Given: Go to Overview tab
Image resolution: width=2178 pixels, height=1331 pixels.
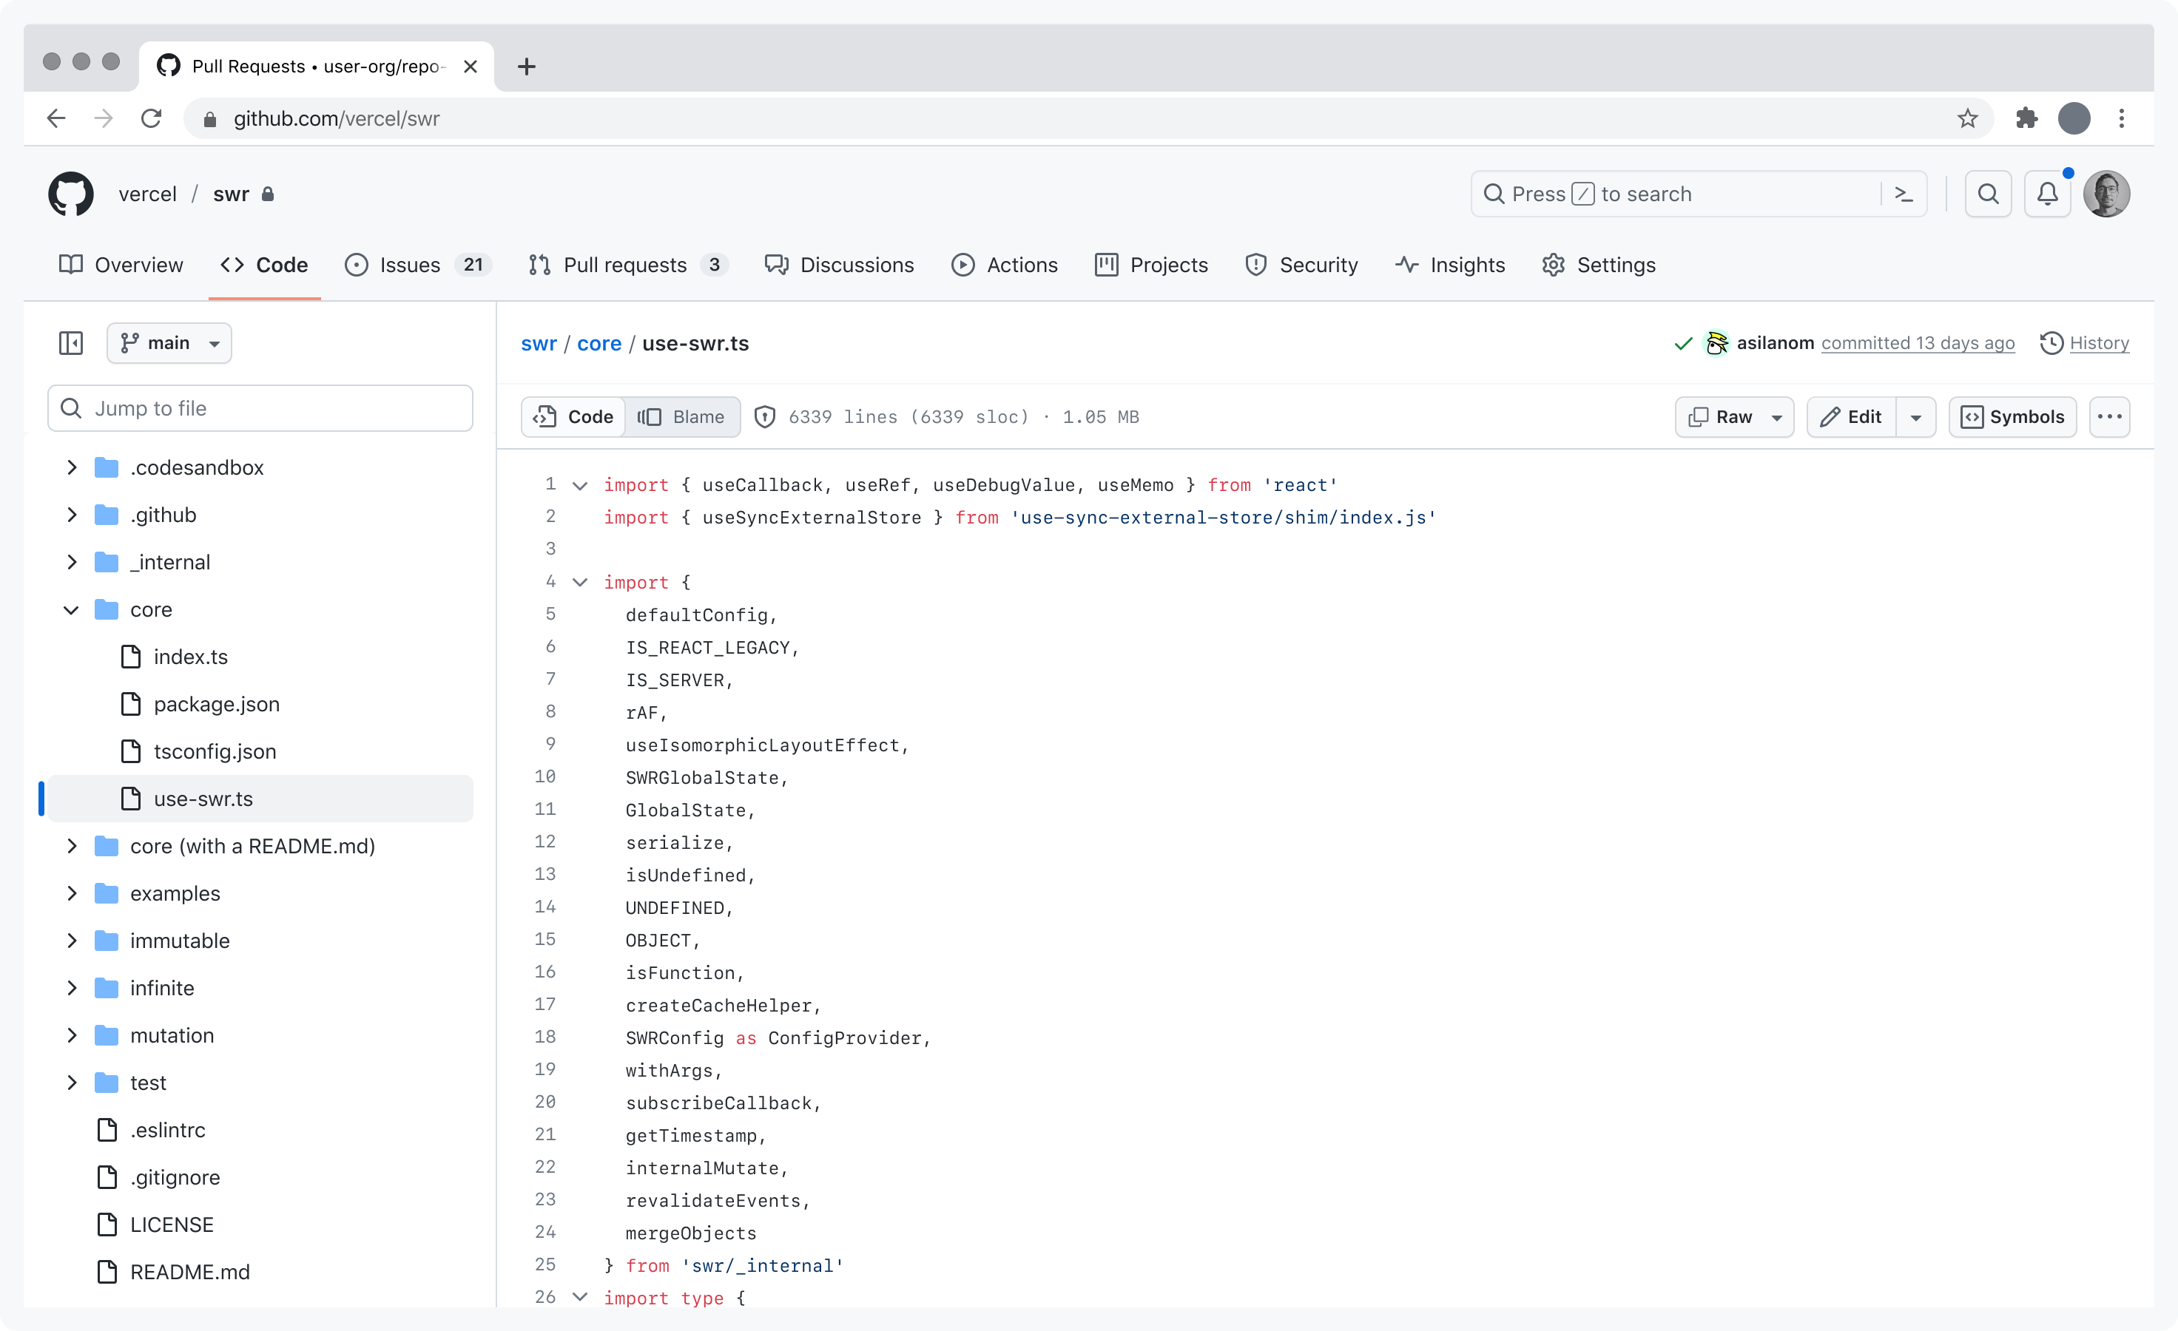Looking at the screenshot, I should [x=121, y=265].
